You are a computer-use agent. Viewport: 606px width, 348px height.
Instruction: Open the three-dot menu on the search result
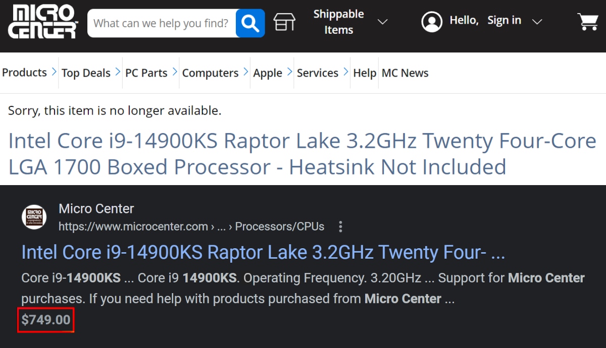(340, 226)
